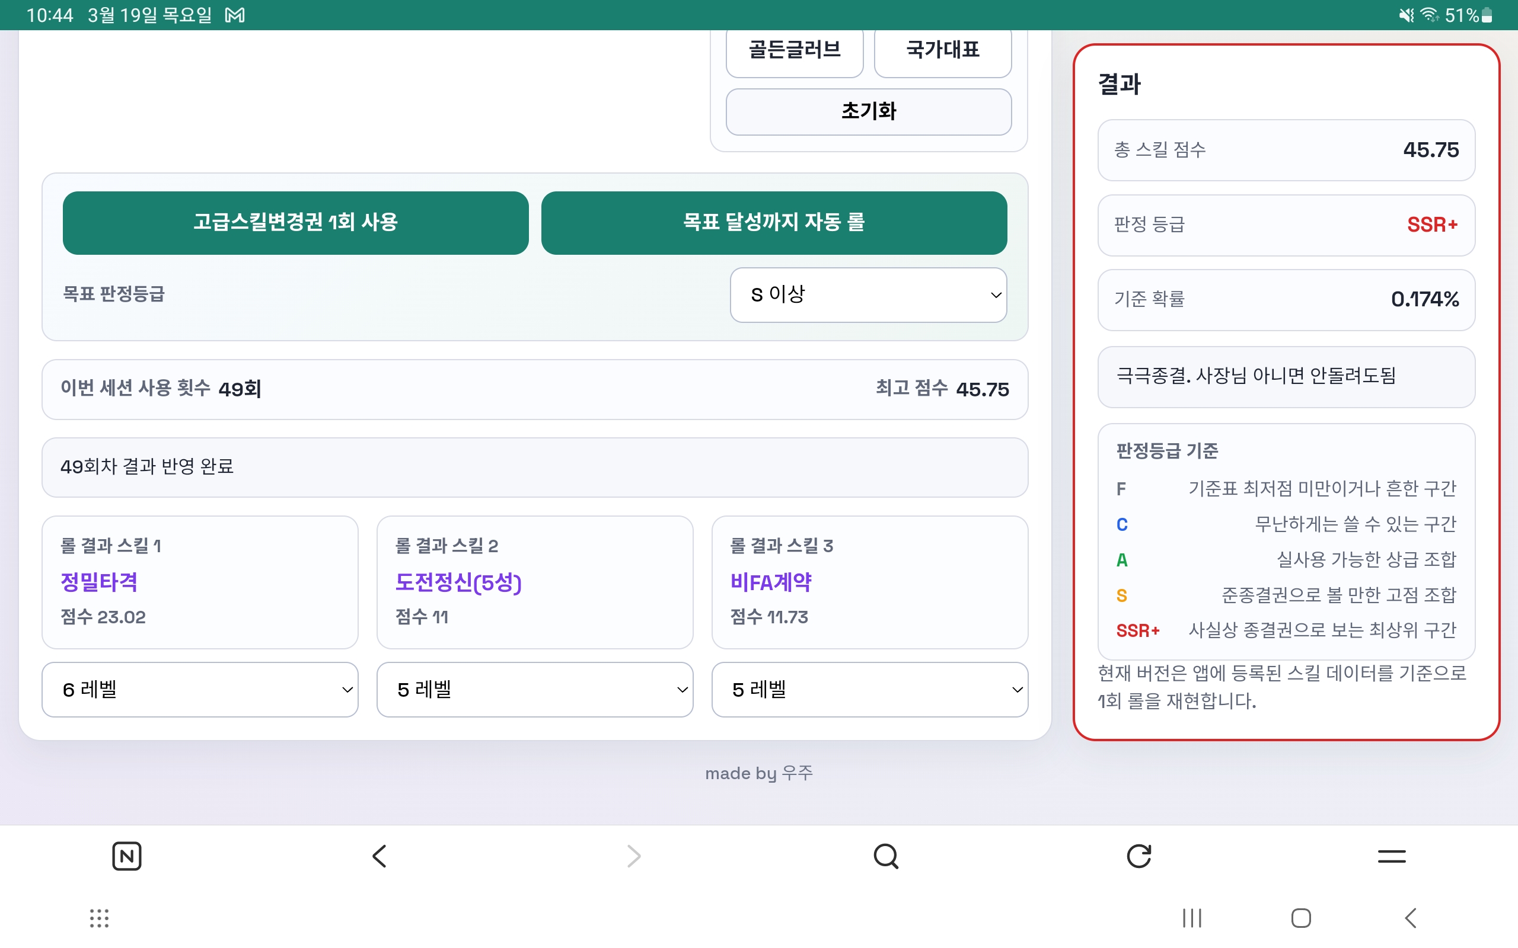Start '목표 달성까지 자동 롤' button
Image resolution: width=1518 pixels, height=948 pixels.
pyautogui.click(x=774, y=223)
